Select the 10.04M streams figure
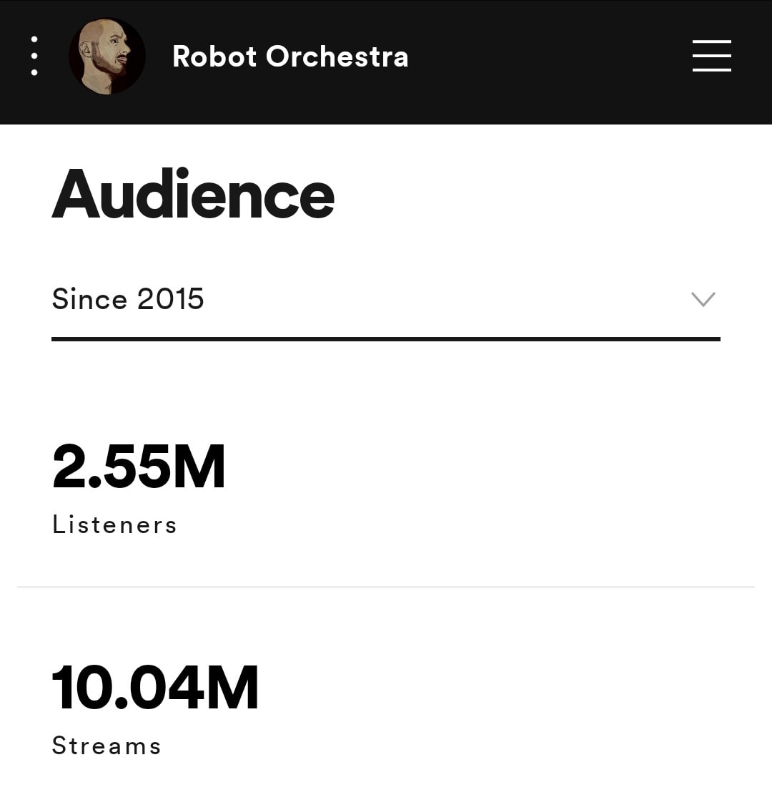The width and height of the screenshot is (772, 795). point(155,688)
